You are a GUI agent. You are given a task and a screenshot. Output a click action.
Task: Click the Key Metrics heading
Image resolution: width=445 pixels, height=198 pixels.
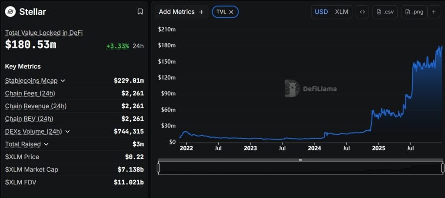pyautogui.click(x=23, y=66)
